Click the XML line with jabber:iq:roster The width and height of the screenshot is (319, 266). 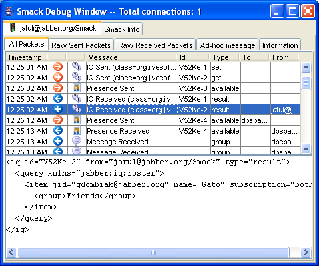(x=89, y=173)
